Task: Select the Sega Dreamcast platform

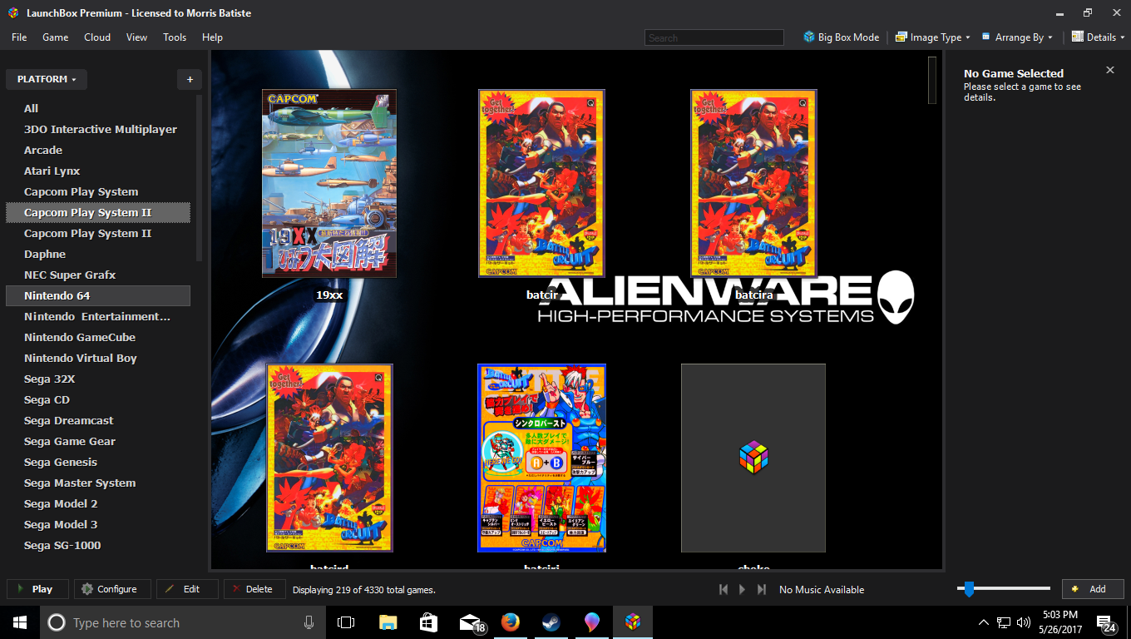Action: click(98, 420)
